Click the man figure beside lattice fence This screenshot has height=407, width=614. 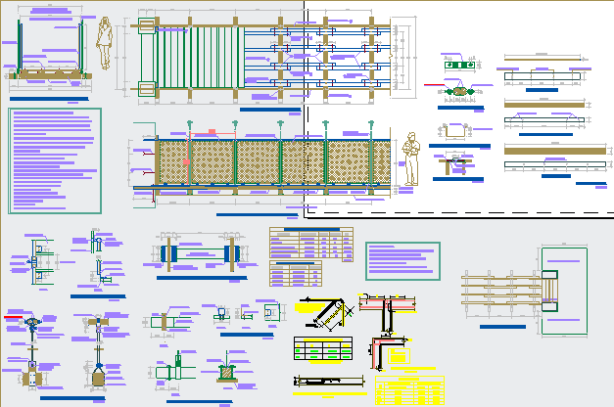[412, 158]
